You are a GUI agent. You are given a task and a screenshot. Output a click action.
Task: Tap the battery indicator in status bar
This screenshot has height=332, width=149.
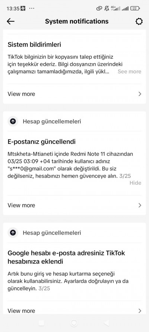135,9
